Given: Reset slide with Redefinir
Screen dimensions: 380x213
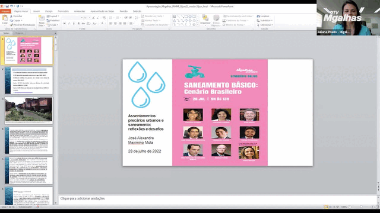Looking at the screenshot, I should [53, 21].
